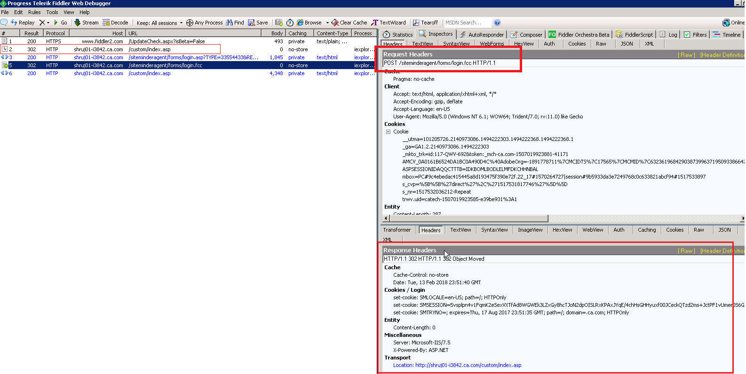Click the Raw link in Request Headers

point(686,55)
